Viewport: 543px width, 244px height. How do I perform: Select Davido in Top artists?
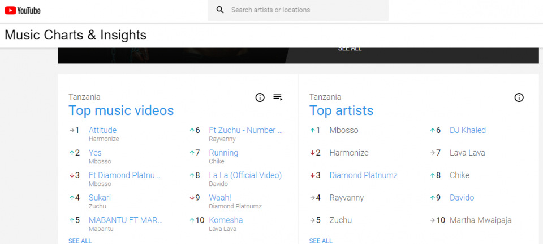pos(462,198)
